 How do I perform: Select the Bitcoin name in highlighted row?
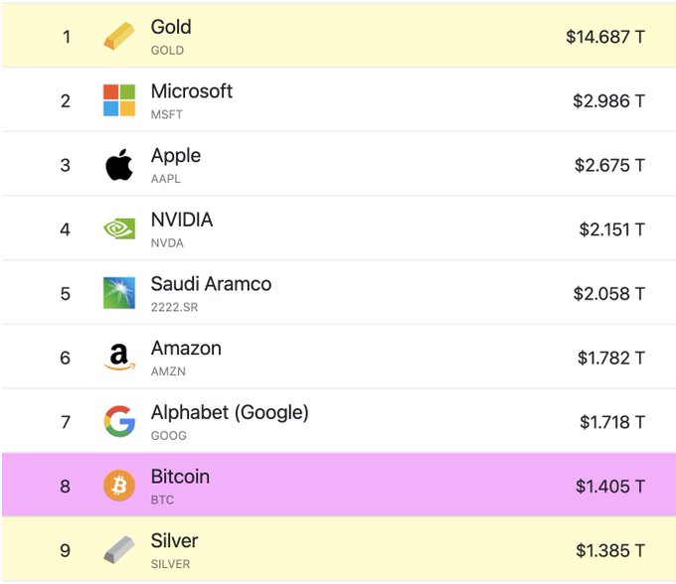pos(180,477)
